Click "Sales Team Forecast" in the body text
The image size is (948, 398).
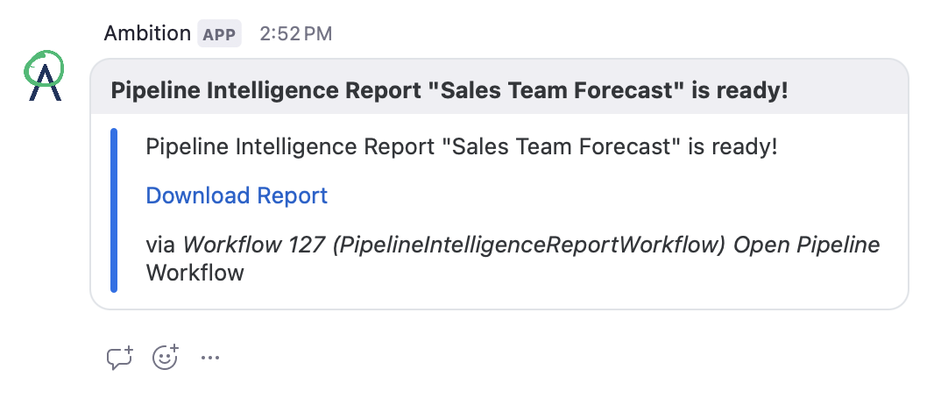[x=562, y=146]
